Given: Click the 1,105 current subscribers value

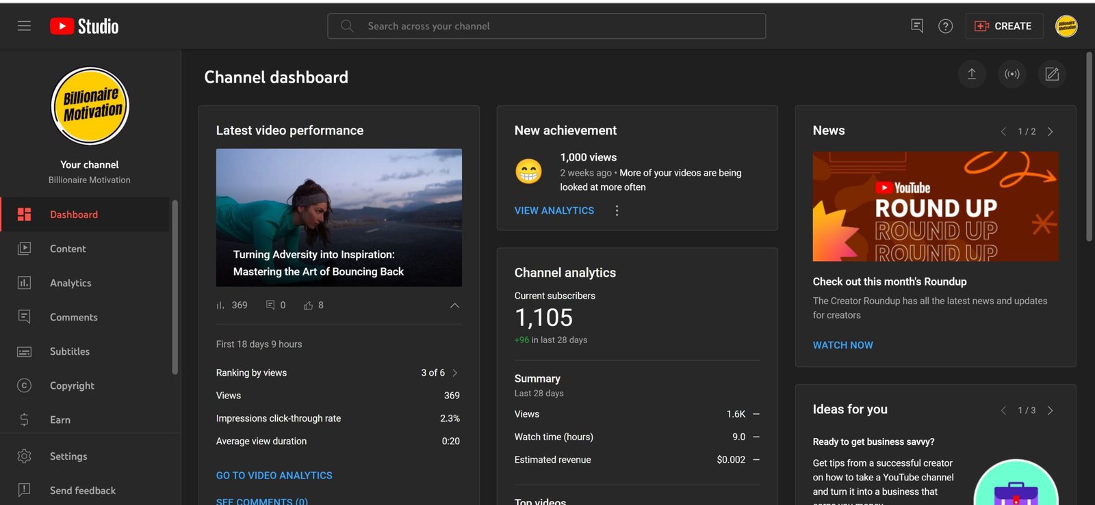Looking at the screenshot, I should point(544,318).
